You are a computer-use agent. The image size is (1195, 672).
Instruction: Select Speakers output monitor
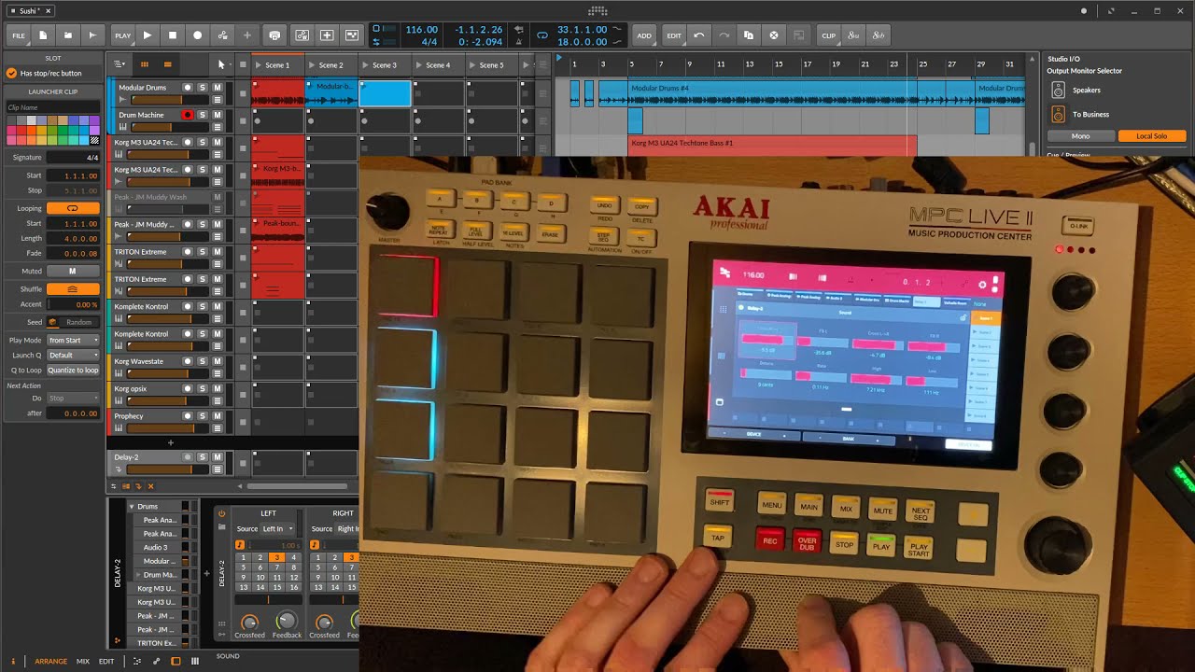tap(1086, 91)
